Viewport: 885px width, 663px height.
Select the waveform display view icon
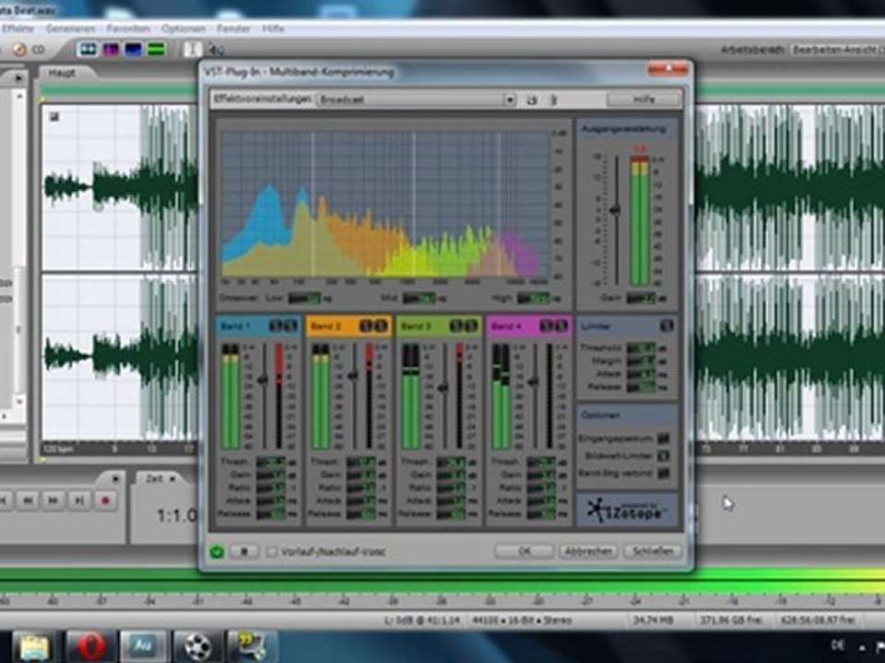pyautogui.click(x=88, y=49)
